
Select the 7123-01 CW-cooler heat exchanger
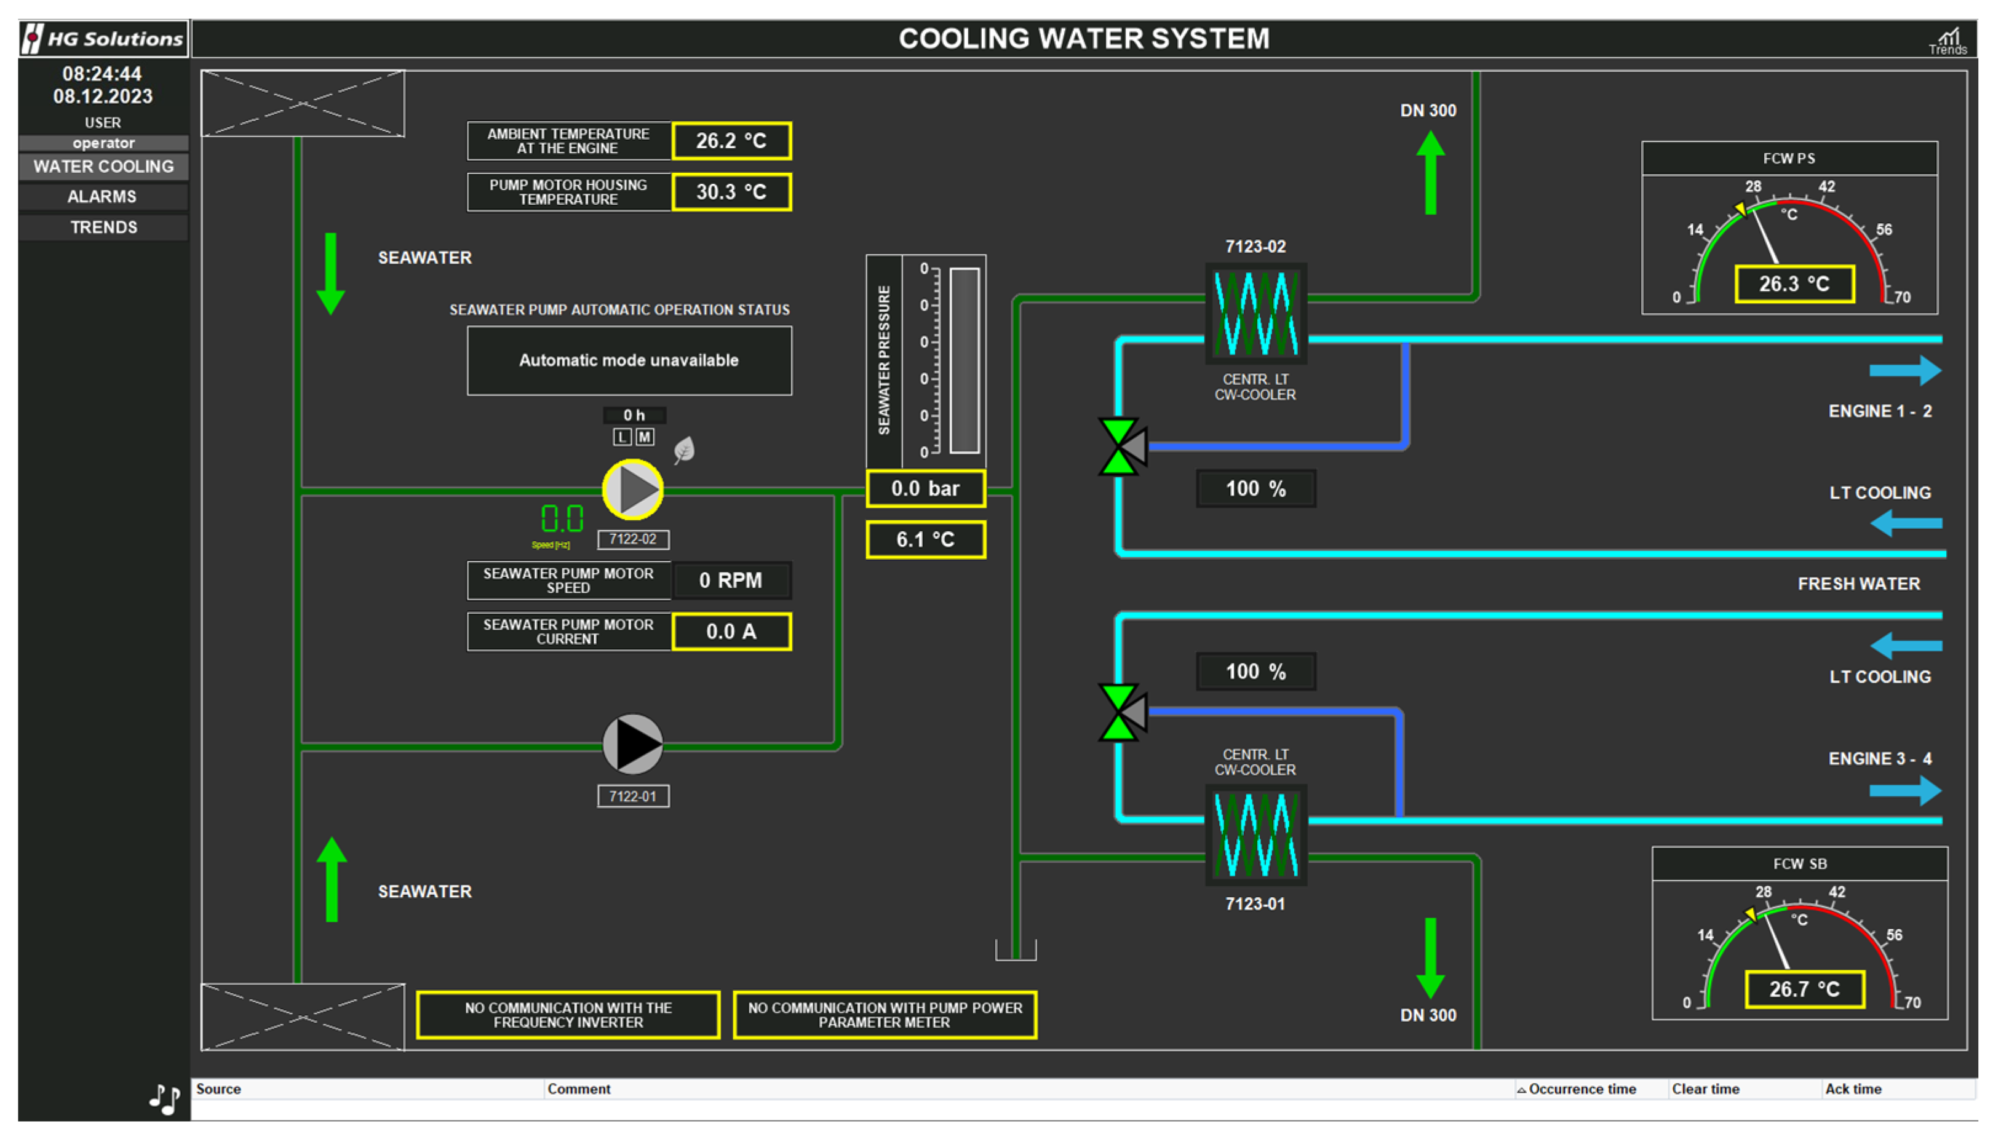click(x=1255, y=835)
